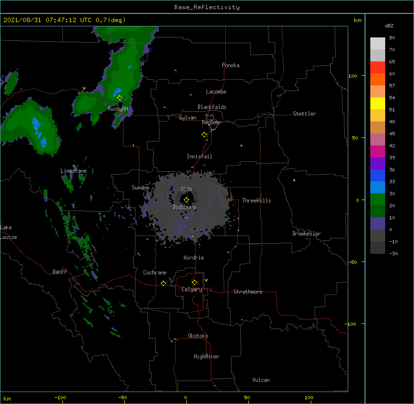Viewport: 414px width, 404px height.
Task: Click the Okotoks city label
Action: pyautogui.click(x=198, y=336)
